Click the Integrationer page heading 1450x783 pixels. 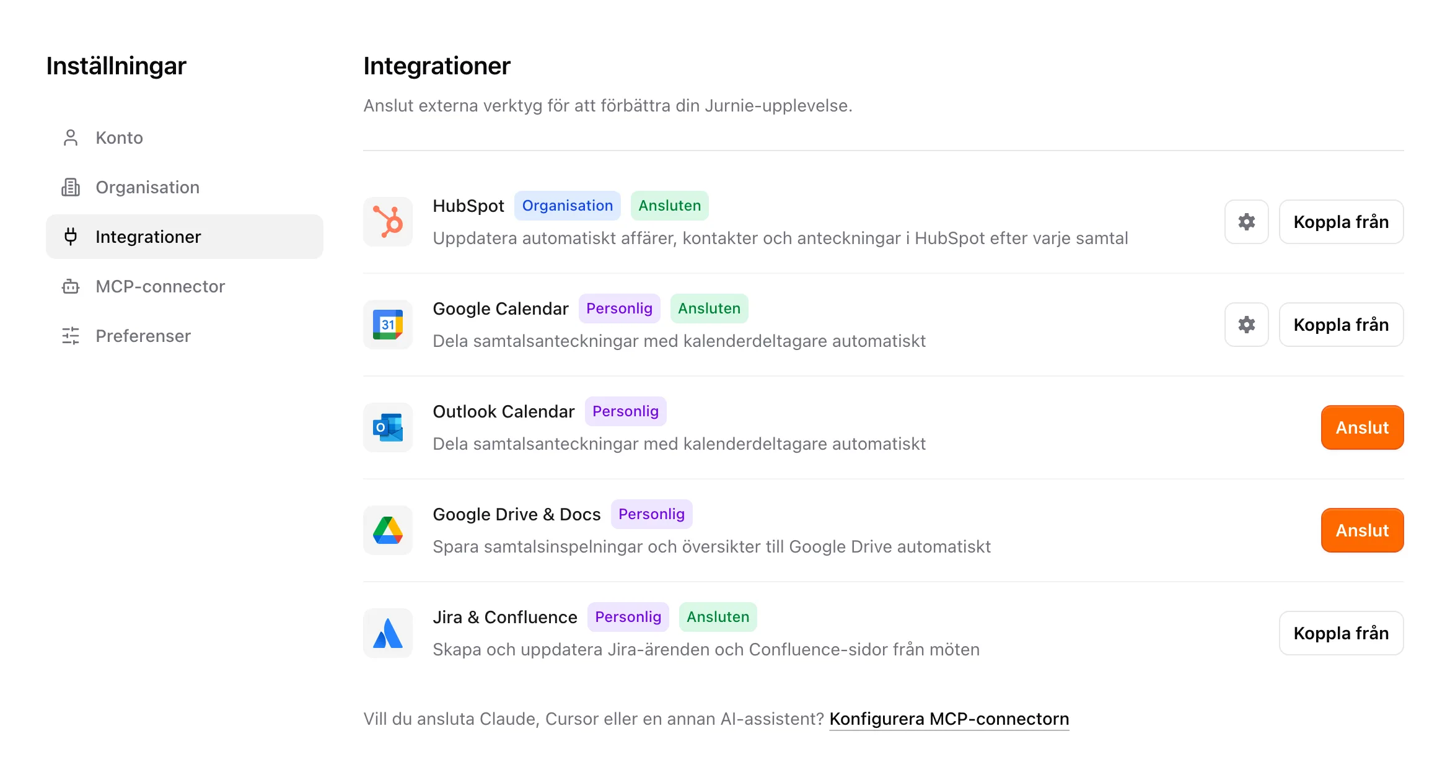click(437, 66)
